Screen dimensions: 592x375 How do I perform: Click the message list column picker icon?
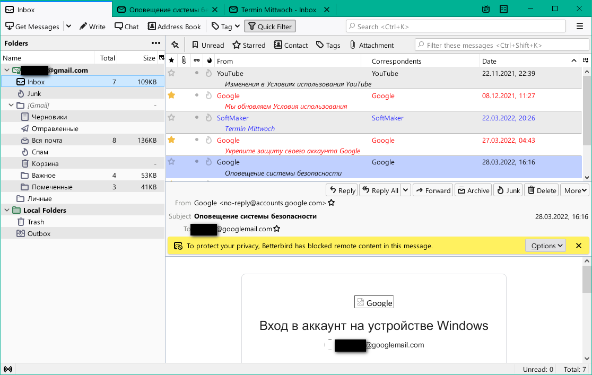[586, 60]
